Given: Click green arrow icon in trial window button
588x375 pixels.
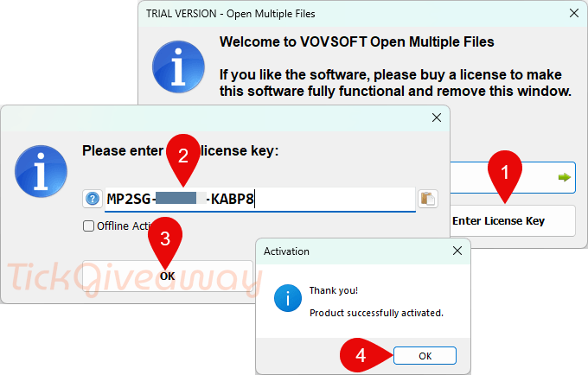Looking at the screenshot, I should point(564,177).
